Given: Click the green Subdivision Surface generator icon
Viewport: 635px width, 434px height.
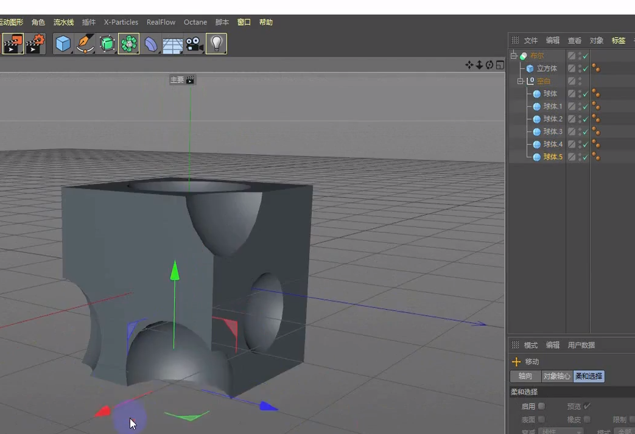Looking at the screenshot, I should coord(107,44).
